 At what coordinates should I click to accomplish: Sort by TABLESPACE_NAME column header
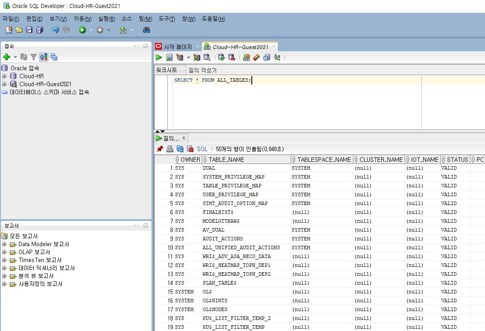coord(322,160)
